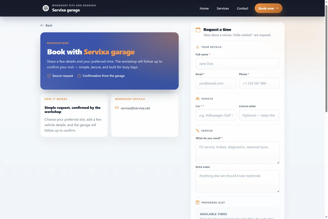Focus the Email input field
The height and width of the screenshot is (219, 328).
click(x=216, y=83)
